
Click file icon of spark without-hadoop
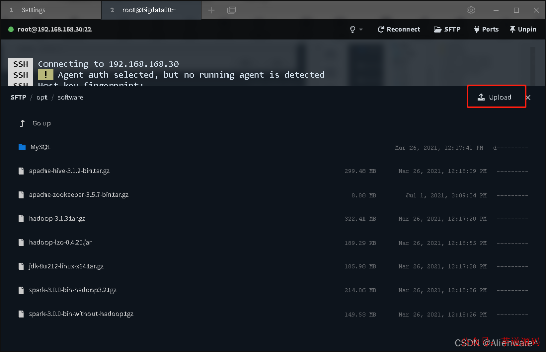coord(21,314)
